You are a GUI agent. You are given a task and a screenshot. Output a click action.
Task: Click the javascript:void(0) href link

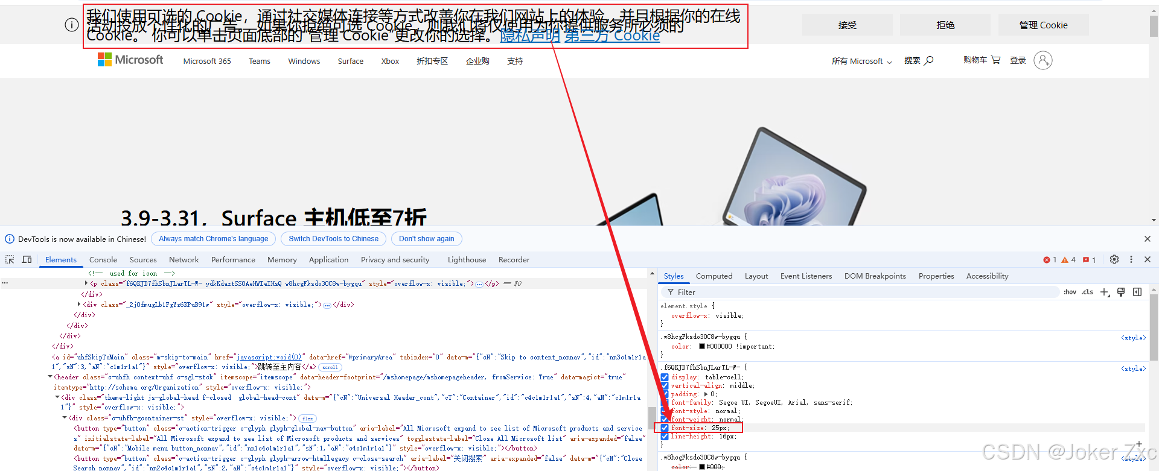pos(268,357)
